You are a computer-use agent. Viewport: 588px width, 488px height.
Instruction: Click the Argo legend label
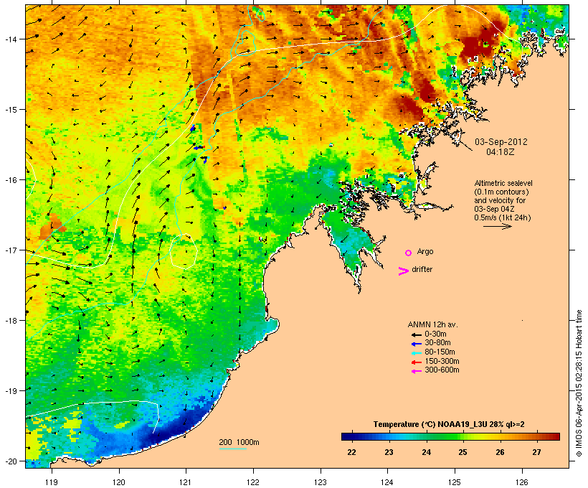pos(425,251)
